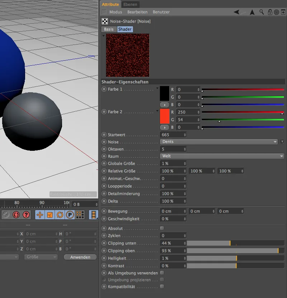This screenshot has height=298, width=287.
Task: Click the back arrow in Attribute manager
Action: 237,12
